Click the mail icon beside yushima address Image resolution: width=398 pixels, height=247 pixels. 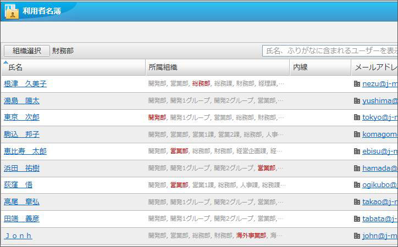point(357,101)
